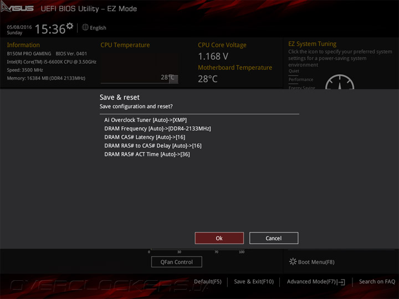Click the EZ System Tuning gauge dial
Viewport: 399px width, 299px height.
pyautogui.click(x=340, y=81)
